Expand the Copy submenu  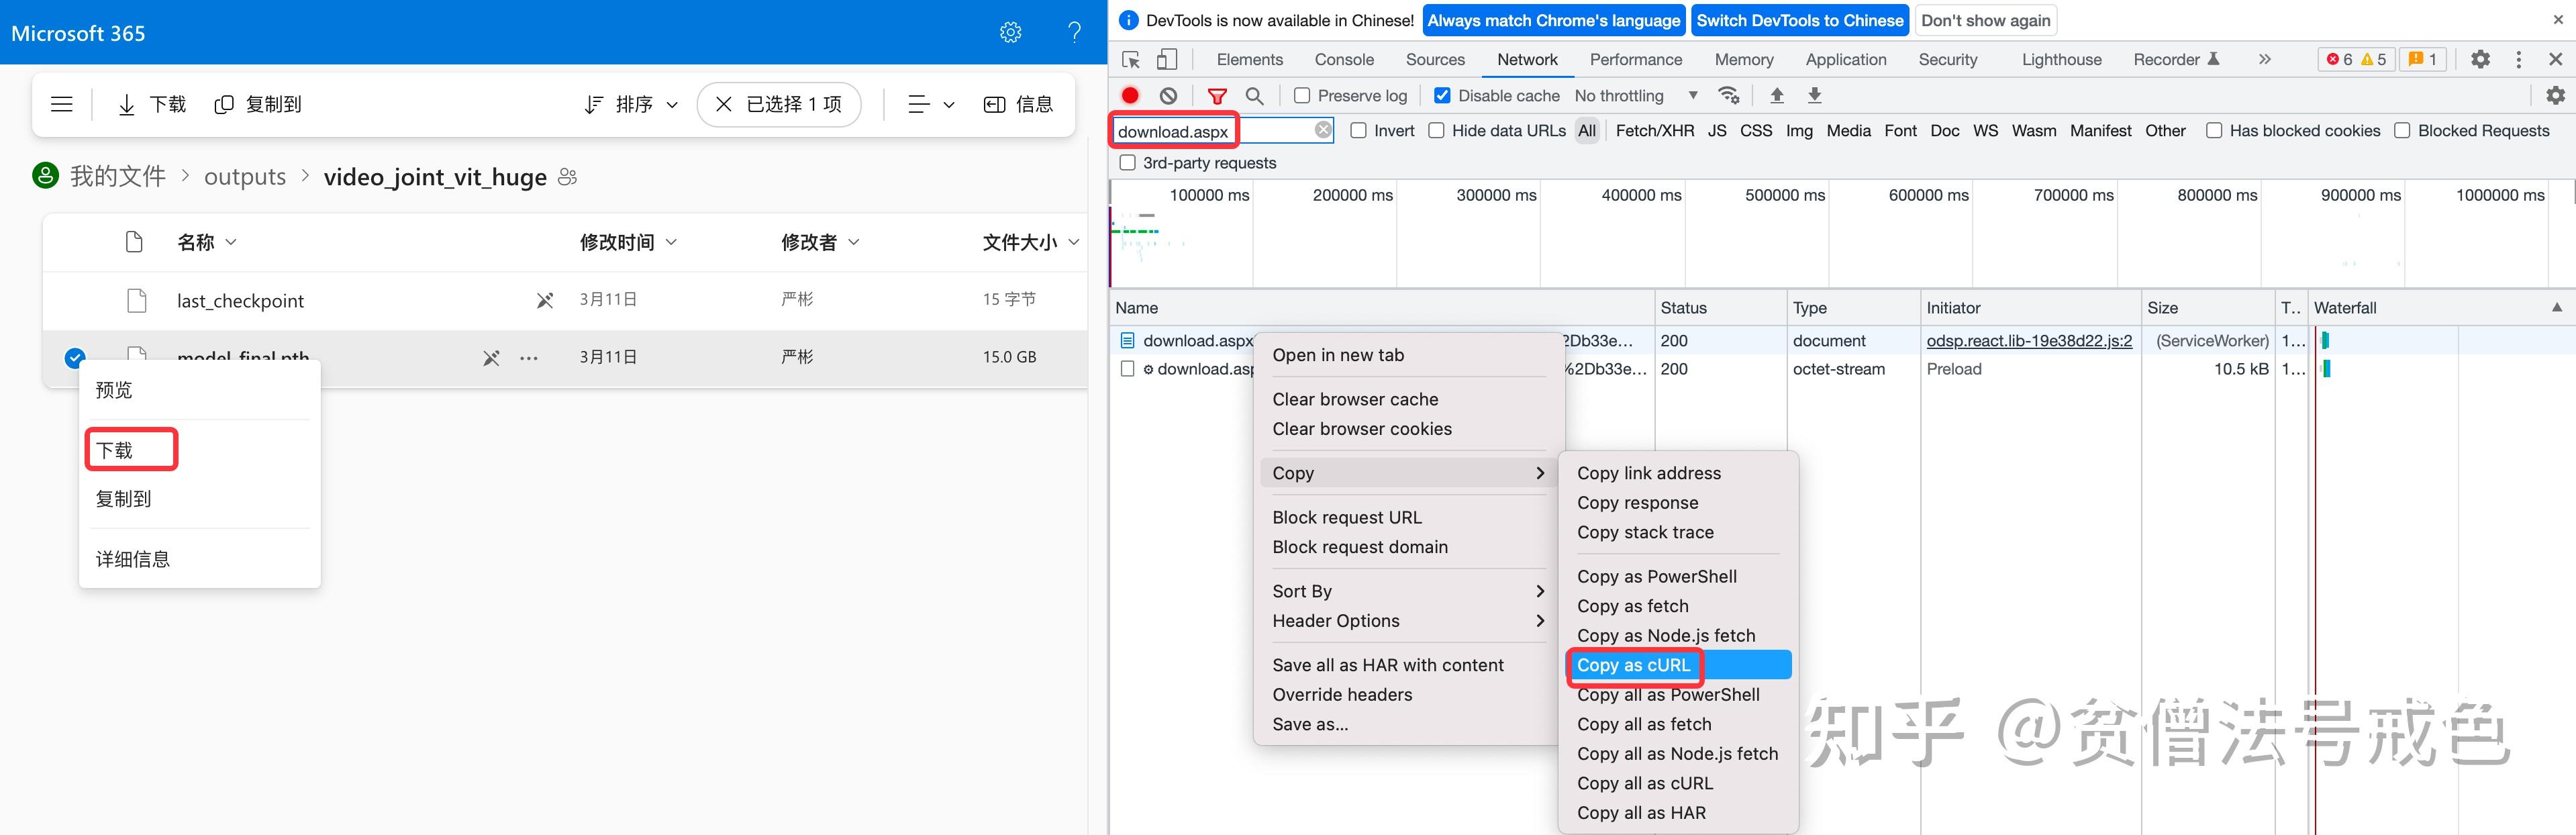[x=1294, y=472]
